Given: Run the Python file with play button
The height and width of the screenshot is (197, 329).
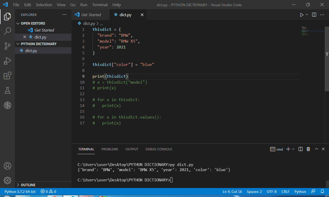Looking at the screenshot, I should 302,15.
